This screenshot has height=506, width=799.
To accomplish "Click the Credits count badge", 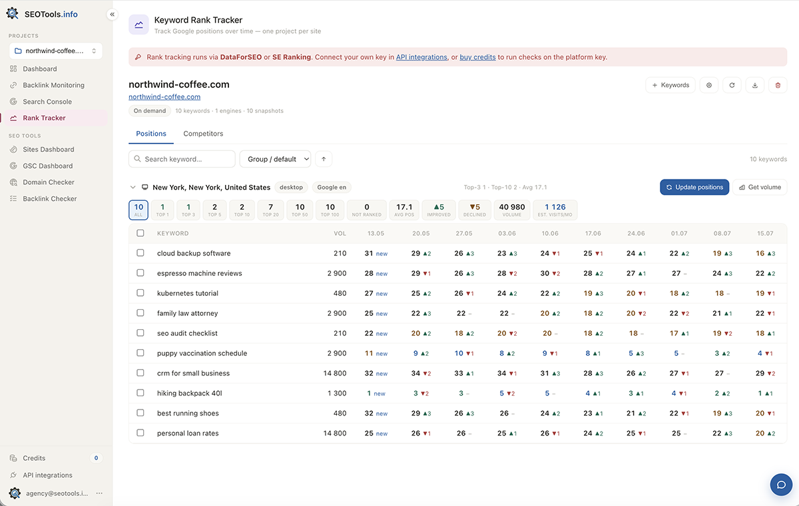I will coord(96,458).
